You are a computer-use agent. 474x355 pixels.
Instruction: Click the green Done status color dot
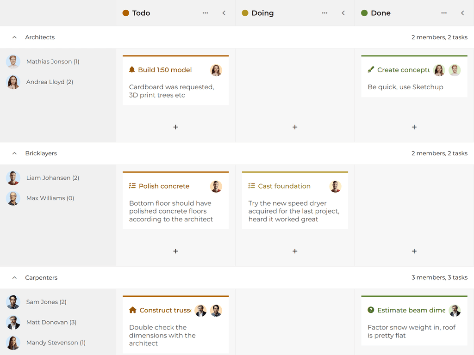(x=364, y=13)
